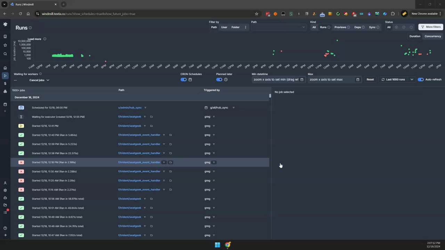Click the running status icon of the 12:41 PM run
Screen dimensions: 445x250
(21, 126)
